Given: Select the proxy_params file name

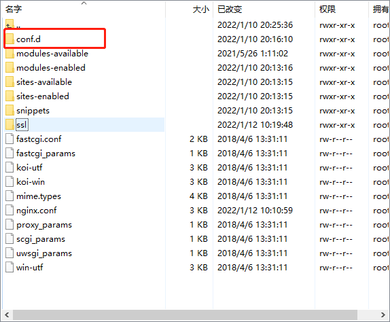Looking at the screenshot, I should pyautogui.click(x=44, y=225).
